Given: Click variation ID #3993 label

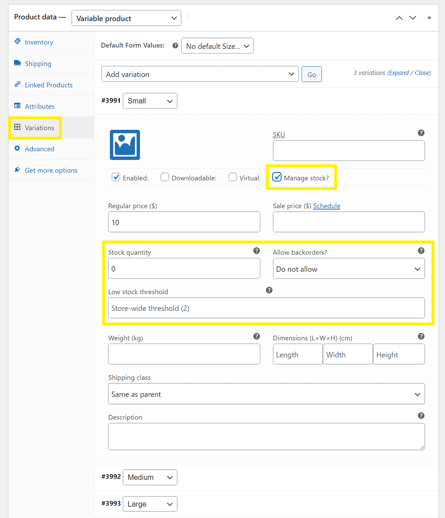Looking at the screenshot, I should pos(111,503).
